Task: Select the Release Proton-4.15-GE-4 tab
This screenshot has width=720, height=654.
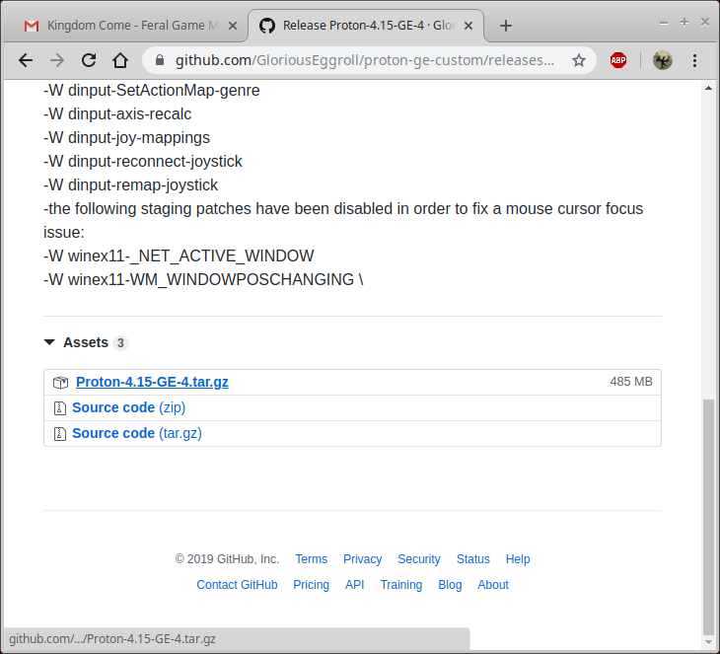Action: point(365,26)
